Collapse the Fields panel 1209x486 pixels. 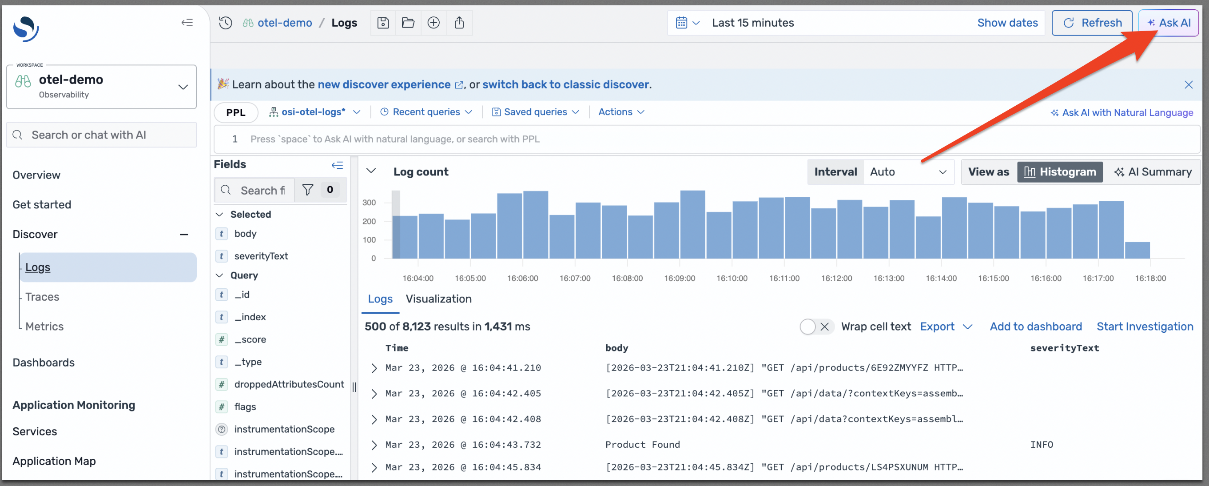coord(338,165)
